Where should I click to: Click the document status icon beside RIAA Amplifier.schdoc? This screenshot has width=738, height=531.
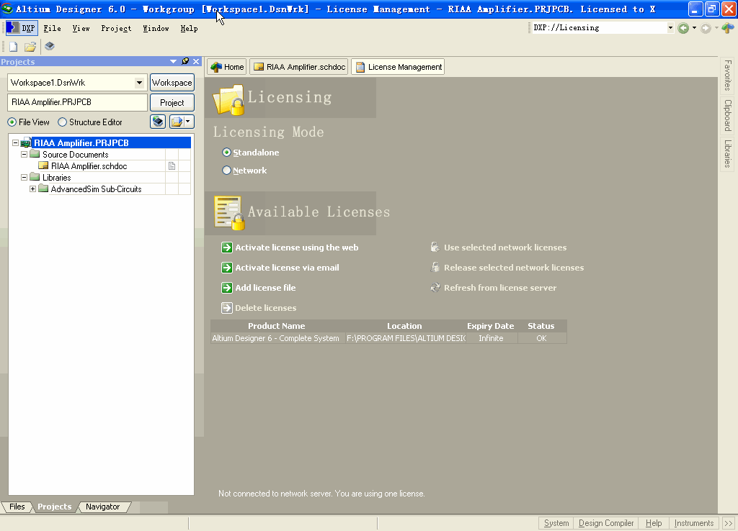172,166
